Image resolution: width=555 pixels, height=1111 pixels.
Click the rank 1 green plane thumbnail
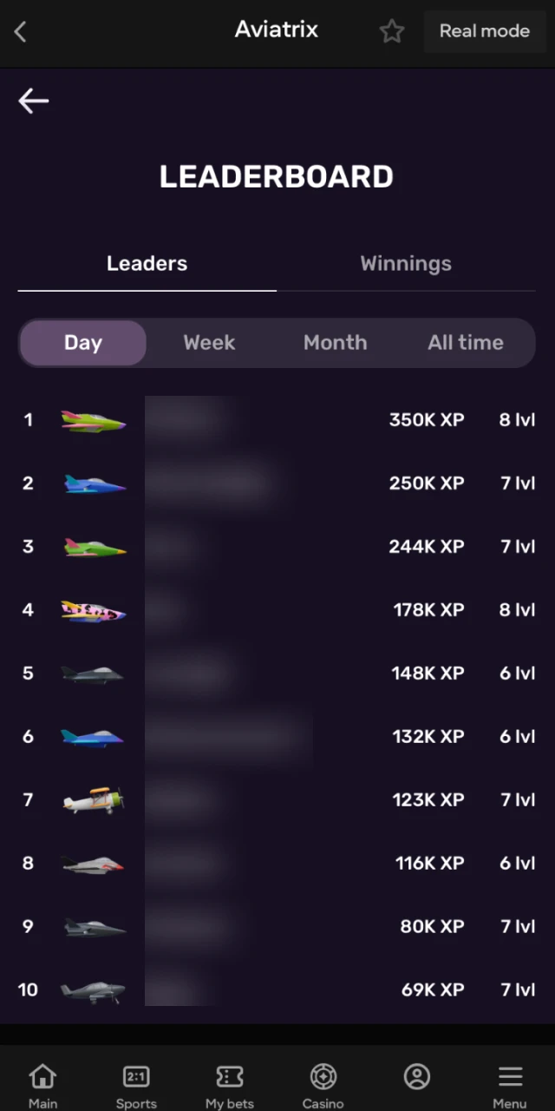94,420
